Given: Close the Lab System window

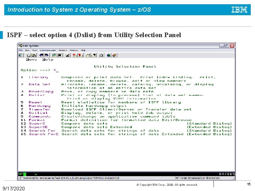Looking at the screenshot, I should (232, 46).
